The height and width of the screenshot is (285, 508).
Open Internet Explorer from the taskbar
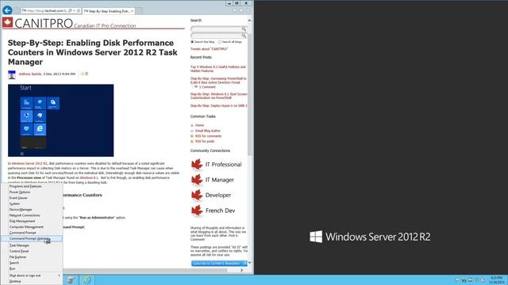click(x=87, y=279)
